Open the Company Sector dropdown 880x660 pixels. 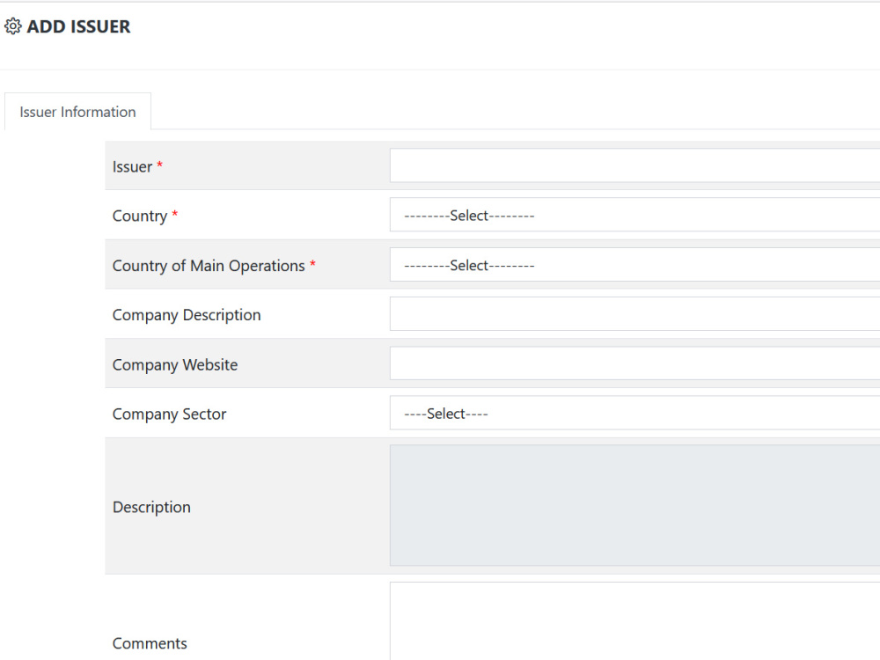(634, 413)
